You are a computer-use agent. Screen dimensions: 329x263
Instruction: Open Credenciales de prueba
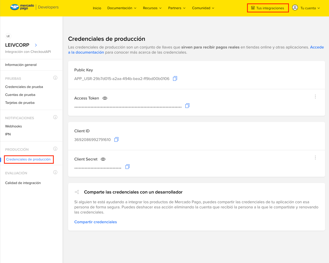click(x=24, y=87)
